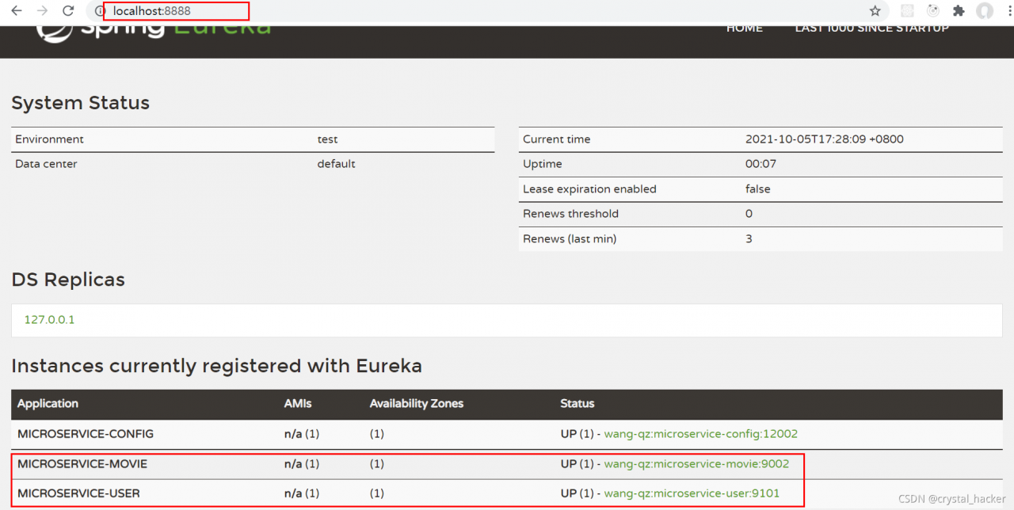The image size is (1014, 510).
Task: Click the Data center label cell
Action: click(46, 164)
